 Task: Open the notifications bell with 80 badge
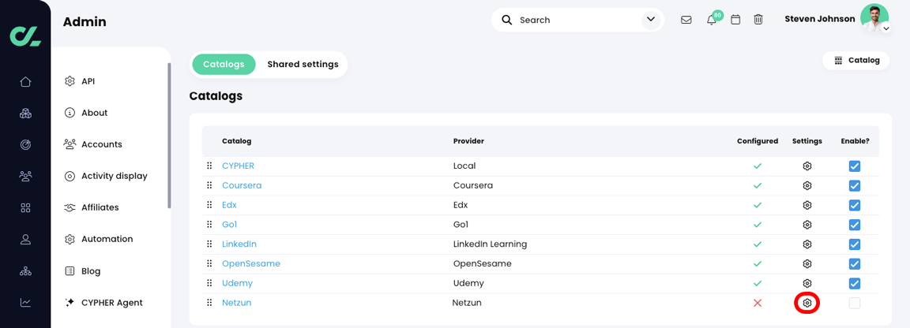[713, 19]
